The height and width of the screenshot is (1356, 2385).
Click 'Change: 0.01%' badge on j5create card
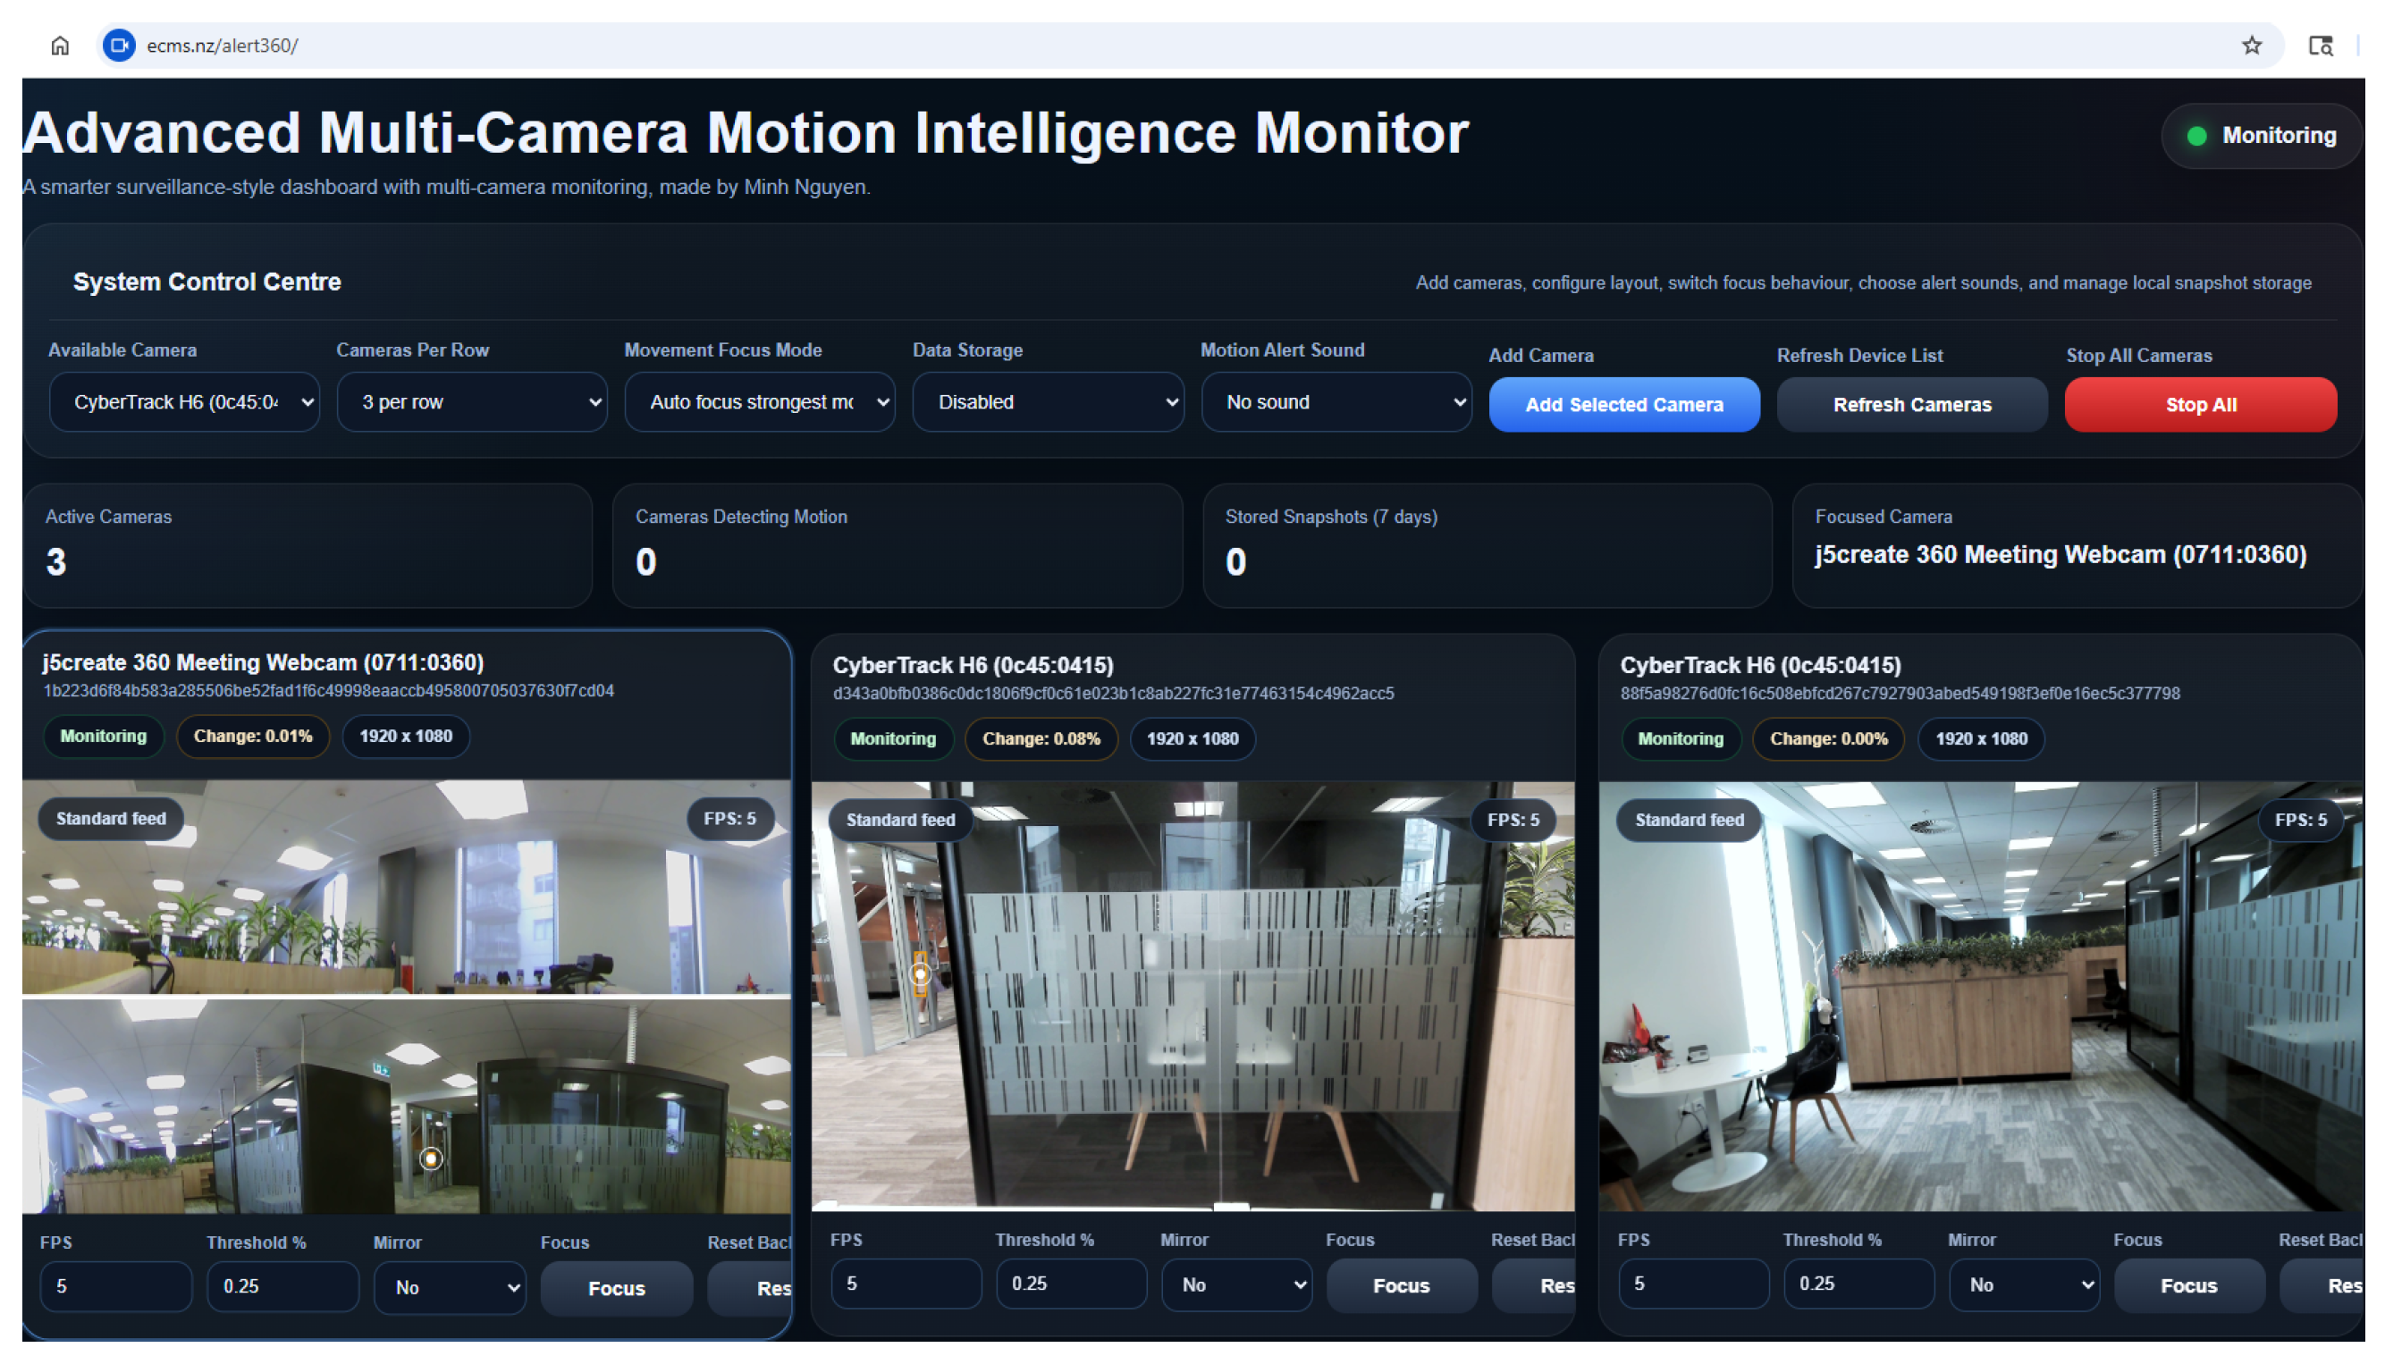pyautogui.click(x=252, y=736)
